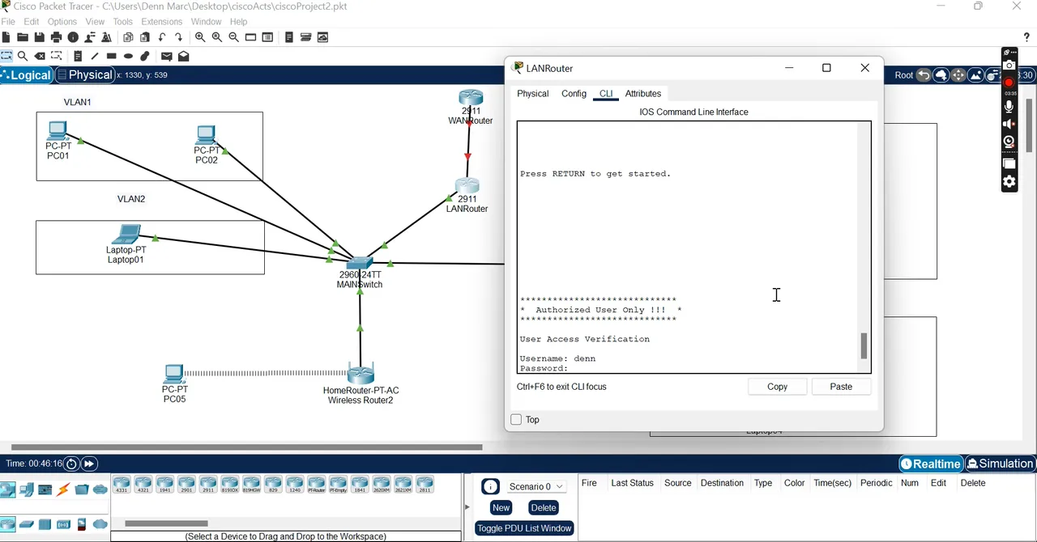
Task: Toggle the recorder speaker audio icon
Action: pyautogui.click(x=1009, y=124)
